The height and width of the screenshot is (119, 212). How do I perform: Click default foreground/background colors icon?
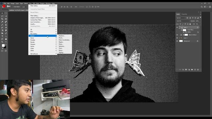pos(2,48)
